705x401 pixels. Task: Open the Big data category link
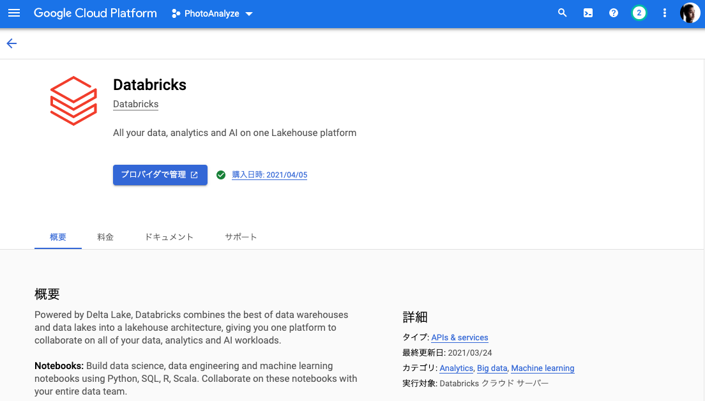tap(492, 368)
